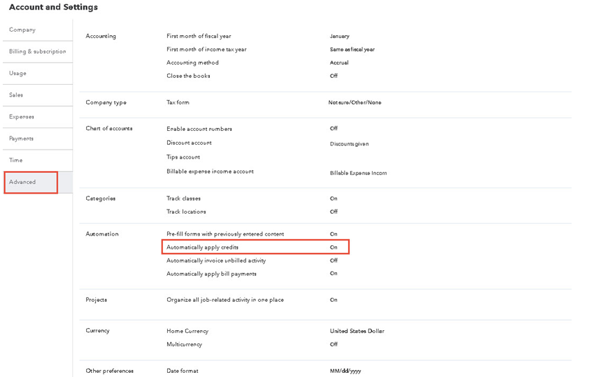Viewport: 593px width, 377px height.
Task: Edit the January first fiscal month value
Action: coord(340,36)
